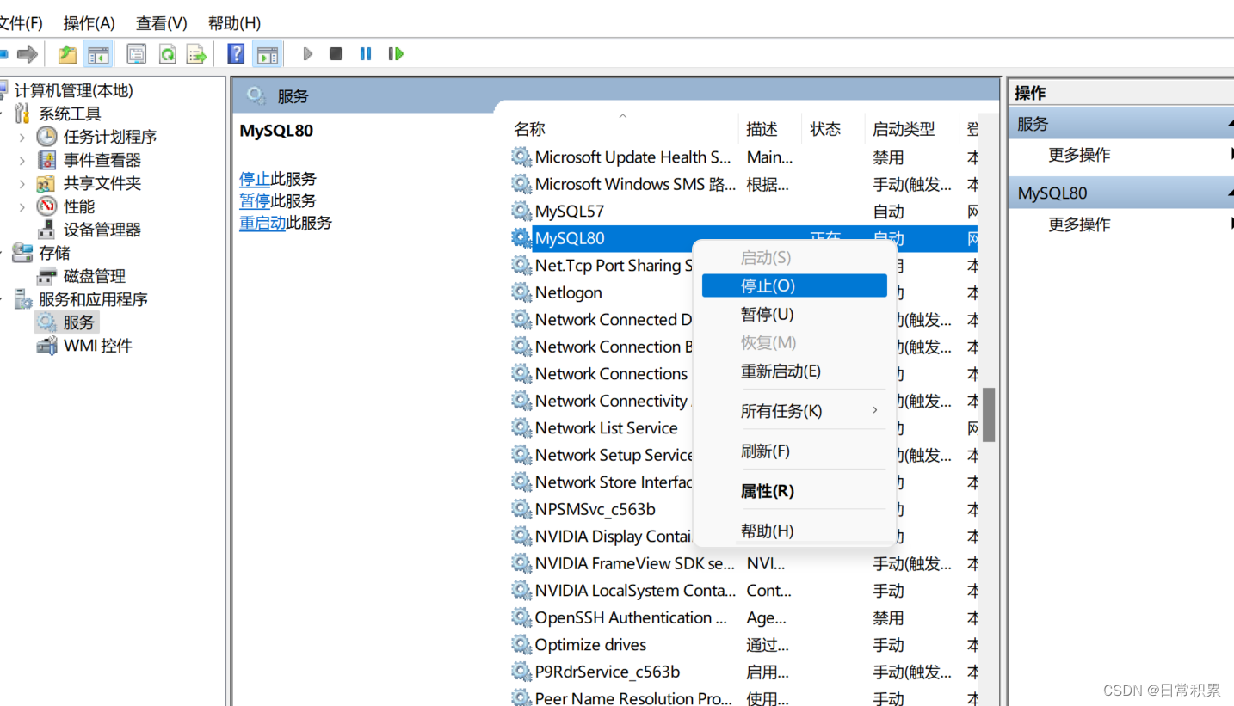
Task: Select Peer Name Resolution Protocol row
Action: click(x=743, y=697)
